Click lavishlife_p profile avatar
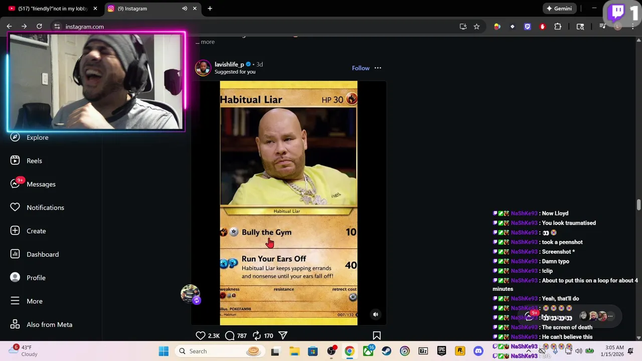 pyautogui.click(x=203, y=68)
